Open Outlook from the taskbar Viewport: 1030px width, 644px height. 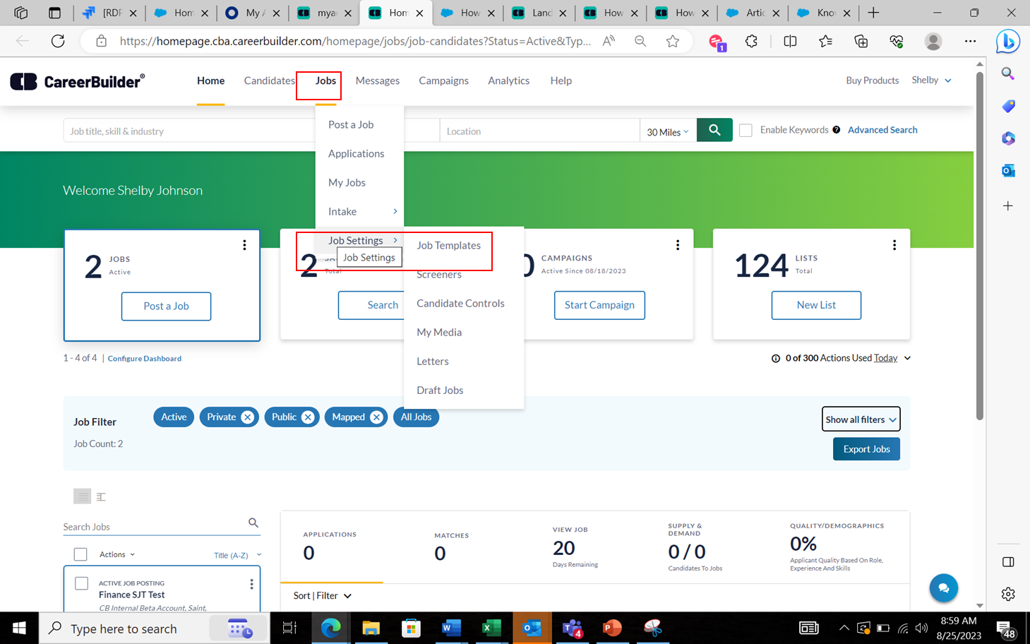click(532, 628)
